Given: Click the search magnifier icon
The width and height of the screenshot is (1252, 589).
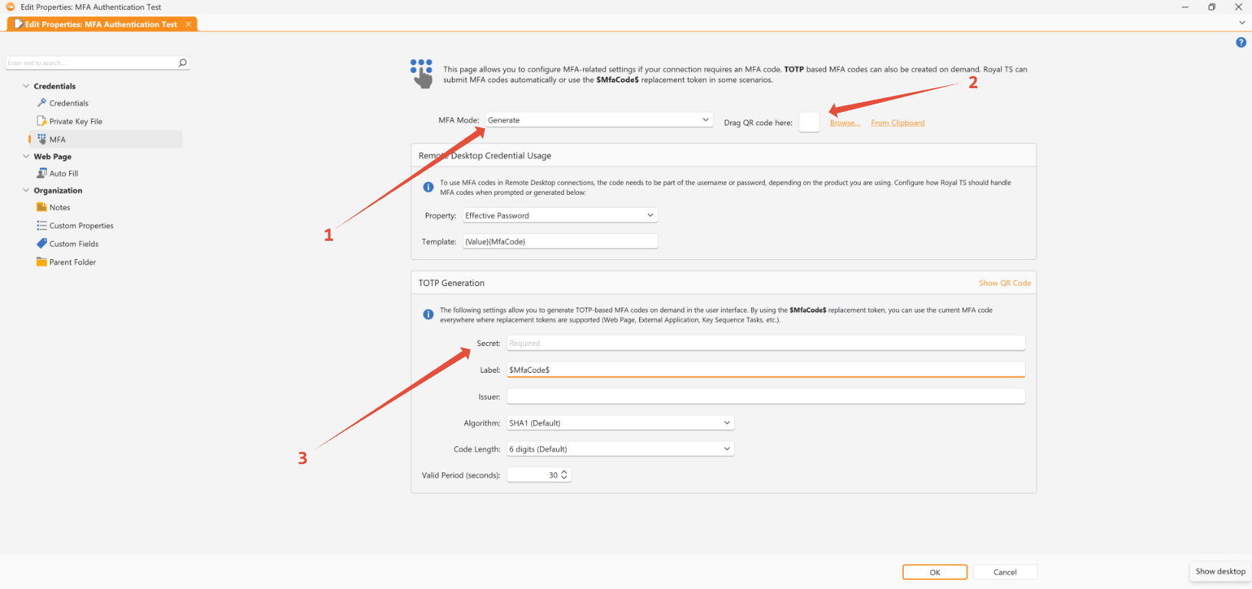Looking at the screenshot, I should click(183, 63).
